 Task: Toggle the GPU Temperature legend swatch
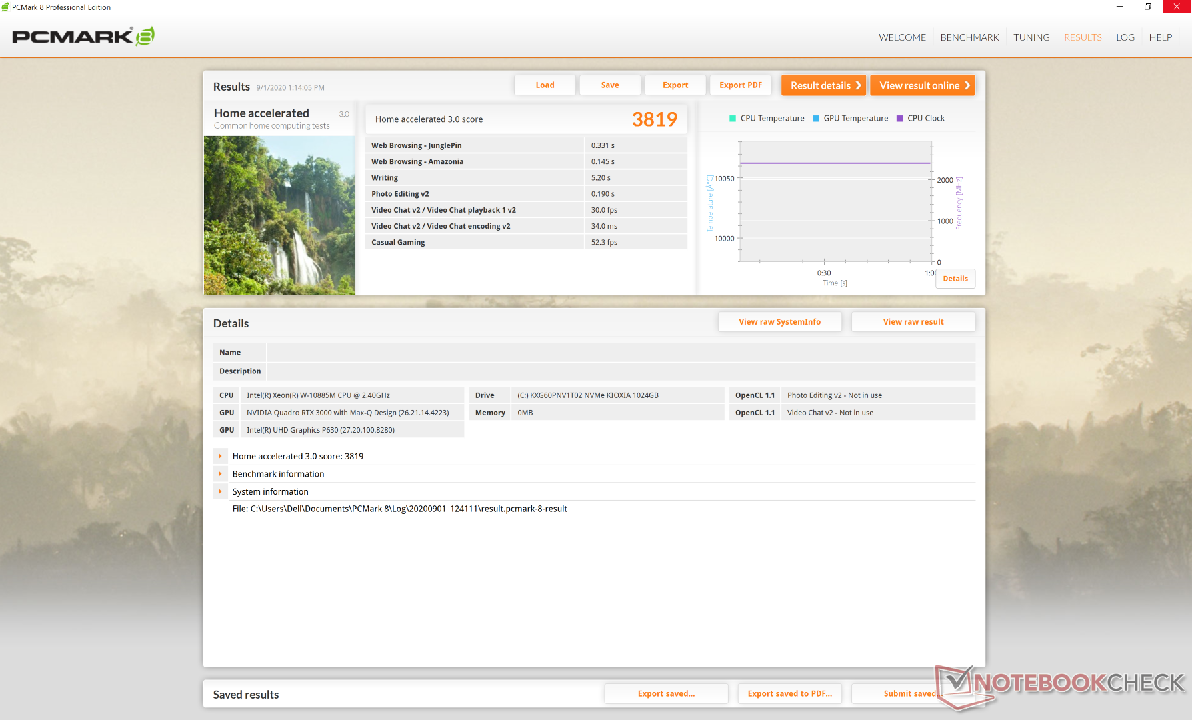(816, 119)
